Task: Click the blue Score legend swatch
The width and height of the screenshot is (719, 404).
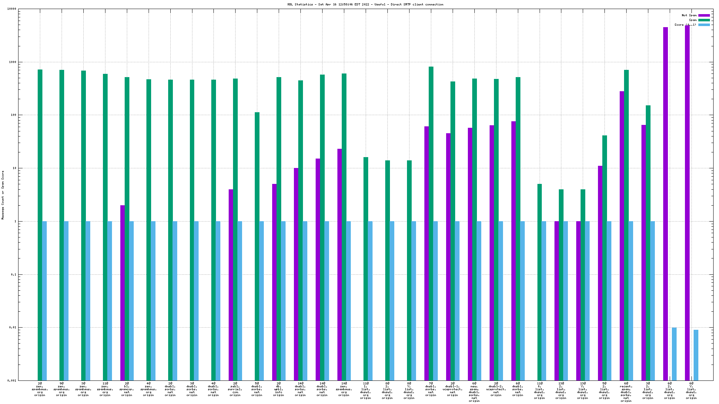Action: tap(704, 25)
